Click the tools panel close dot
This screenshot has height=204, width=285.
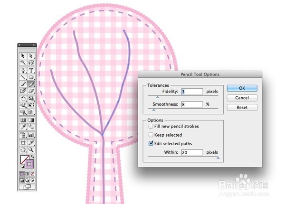point(19,45)
